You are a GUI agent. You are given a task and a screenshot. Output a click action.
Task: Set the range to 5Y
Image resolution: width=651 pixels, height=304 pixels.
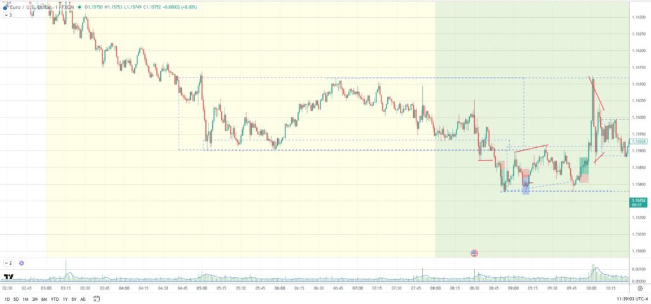74,299
